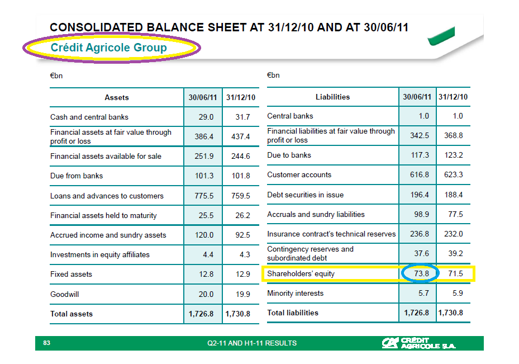
Task: Click the value 26.2 in held to maturity row
Action: click(242, 215)
